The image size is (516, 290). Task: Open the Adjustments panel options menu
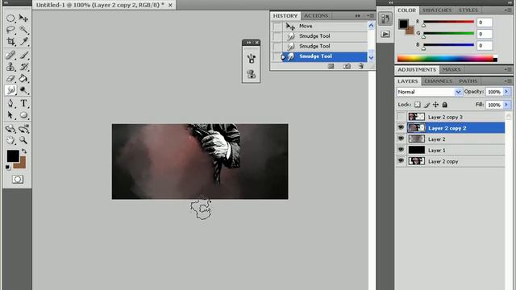(x=508, y=69)
